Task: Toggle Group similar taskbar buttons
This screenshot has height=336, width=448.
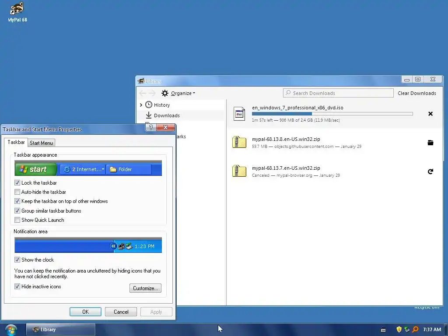Action: coord(17,210)
